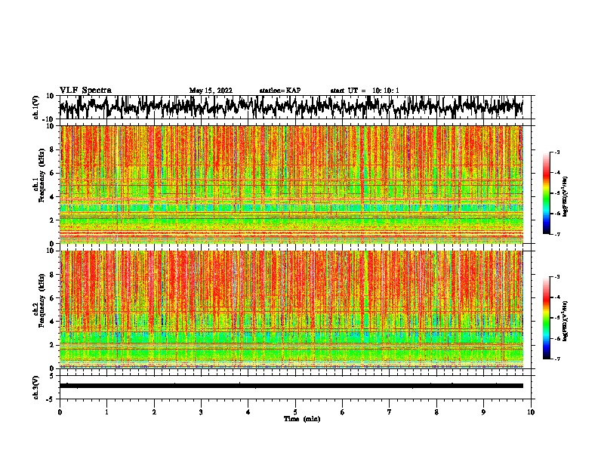Click the 8 kHz tick on ch.2 axis
598x462 pixels.
tap(52, 275)
